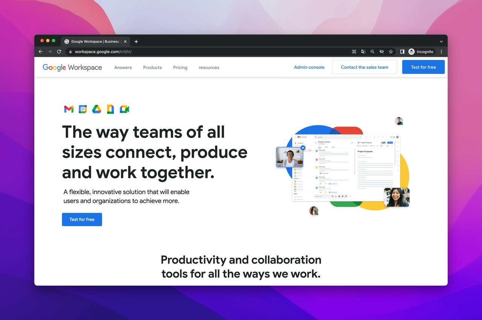Screen dimensions: 482x320
Task: Click the video call thumbnail on the illustration's left
Action: coord(289,157)
